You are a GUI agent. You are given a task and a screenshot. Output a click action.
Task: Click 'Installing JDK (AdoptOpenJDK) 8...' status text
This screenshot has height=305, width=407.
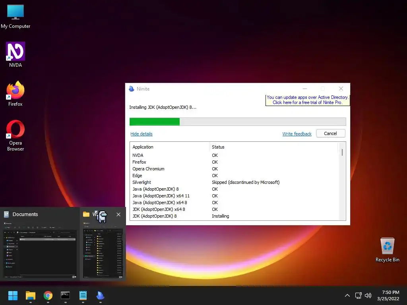tap(163, 107)
